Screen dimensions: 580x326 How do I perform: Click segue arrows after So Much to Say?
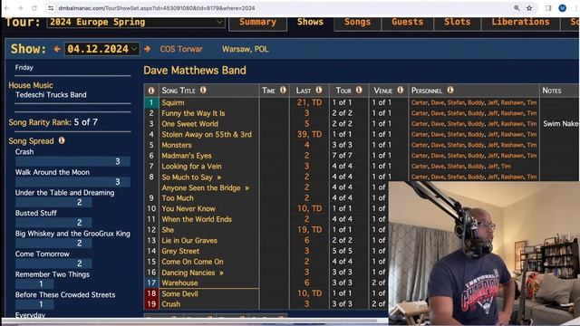tap(219, 177)
